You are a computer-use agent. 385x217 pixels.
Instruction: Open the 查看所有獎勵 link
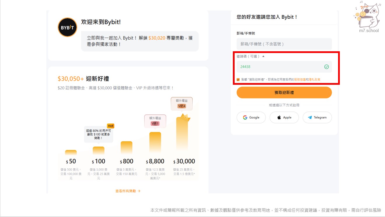128,191
